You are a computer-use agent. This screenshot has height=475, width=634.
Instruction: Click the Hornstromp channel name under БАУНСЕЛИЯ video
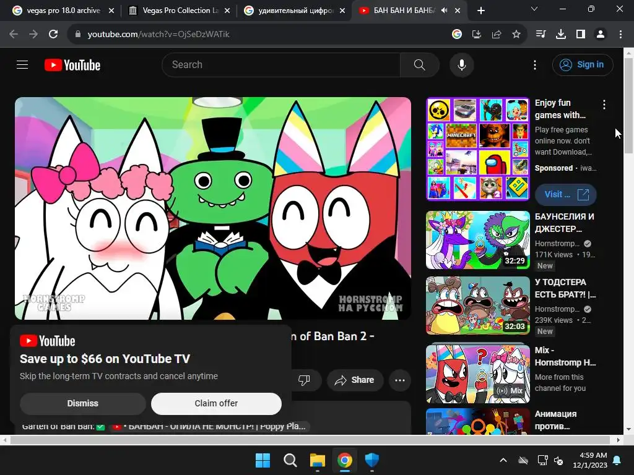557,244
